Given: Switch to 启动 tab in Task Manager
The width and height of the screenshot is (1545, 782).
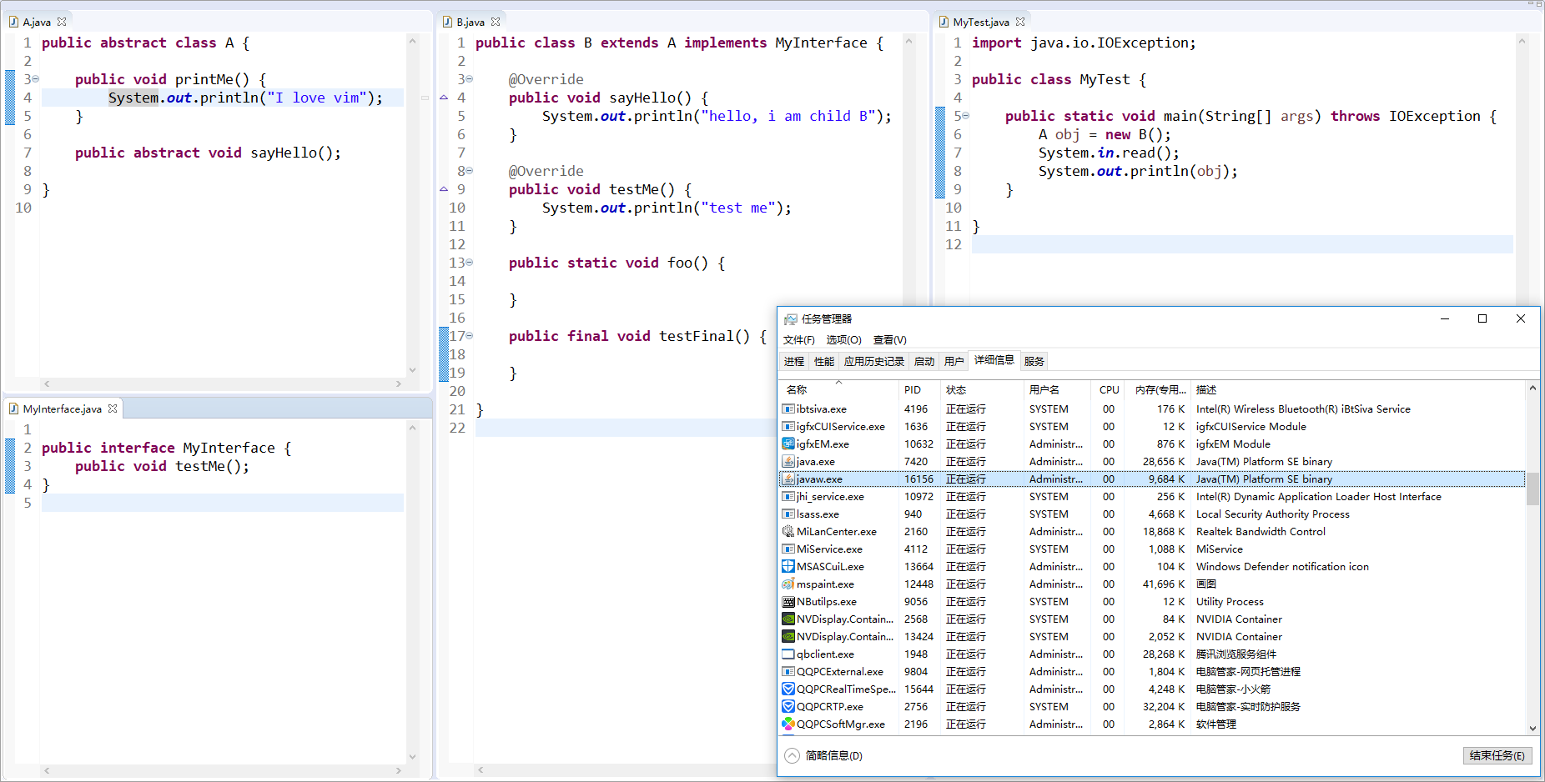Looking at the screenshot, I should pyautogui.click(x=923, y=361).
